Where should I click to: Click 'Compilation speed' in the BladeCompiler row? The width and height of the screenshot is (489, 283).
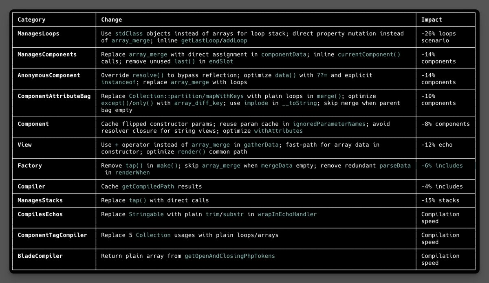(x=440, y=259)
